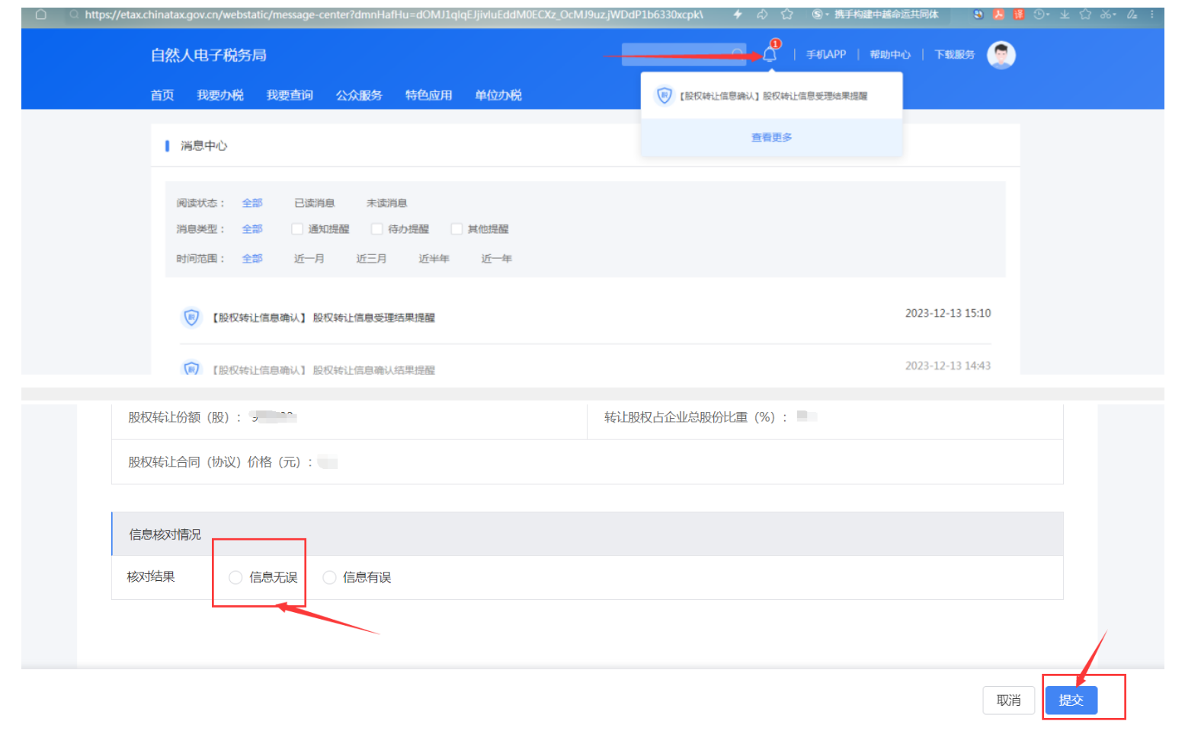1185x737 pixels.
Task: Open list message 股权转让信息受理结果提醒 dated 15:10
Action: coord(324,317)
